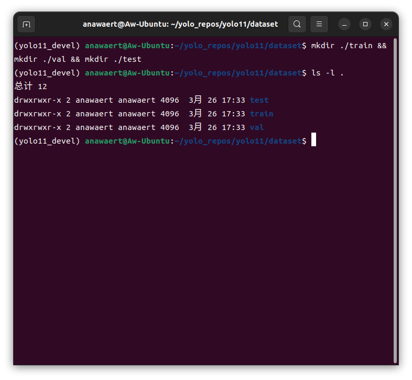Click the white block cursor
Image resolution: width=412 pixels, height=380 pixels.
pos(313,140)
